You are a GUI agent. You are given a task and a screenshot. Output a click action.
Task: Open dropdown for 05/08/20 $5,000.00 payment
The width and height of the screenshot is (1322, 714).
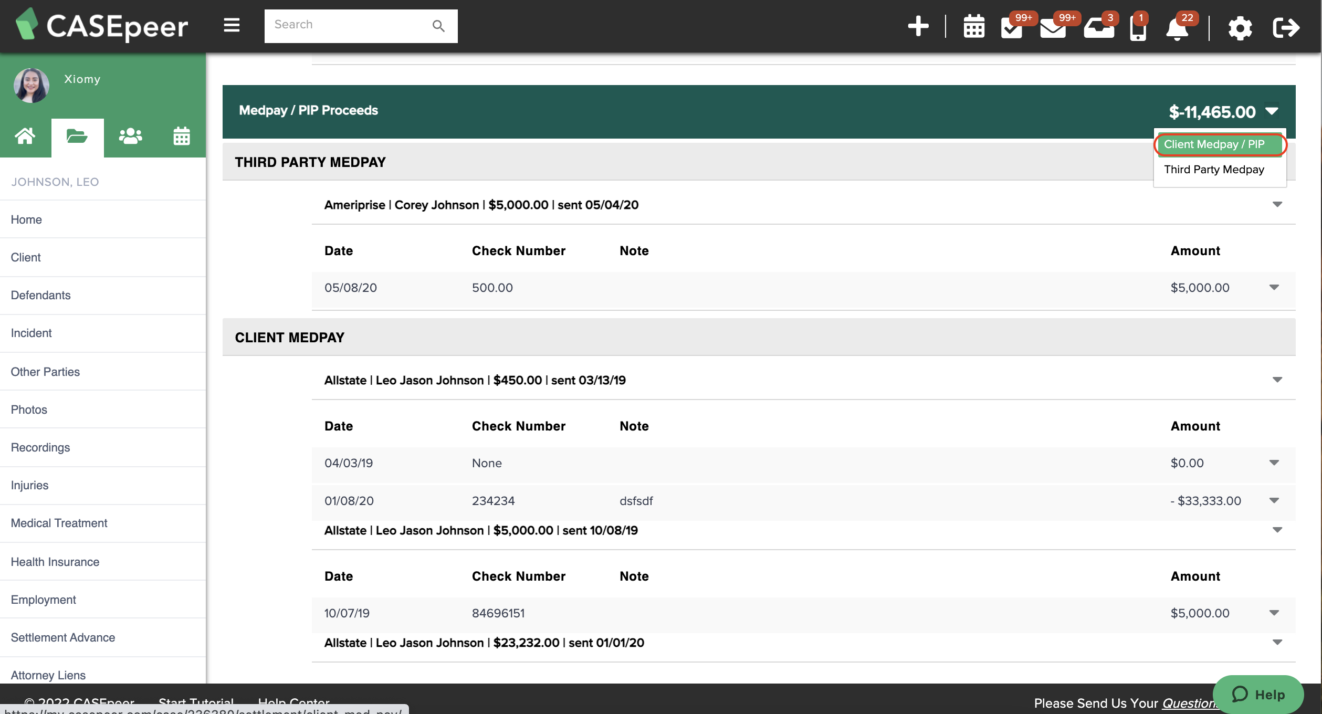click(1274, 287)
